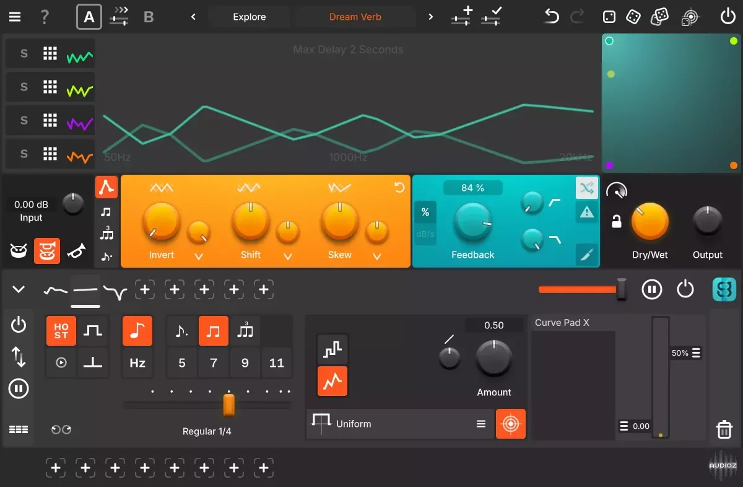Click the dice target randomizer icon
Image resolution: width=743 pixels, height=487 pixels.
(690, 17)
